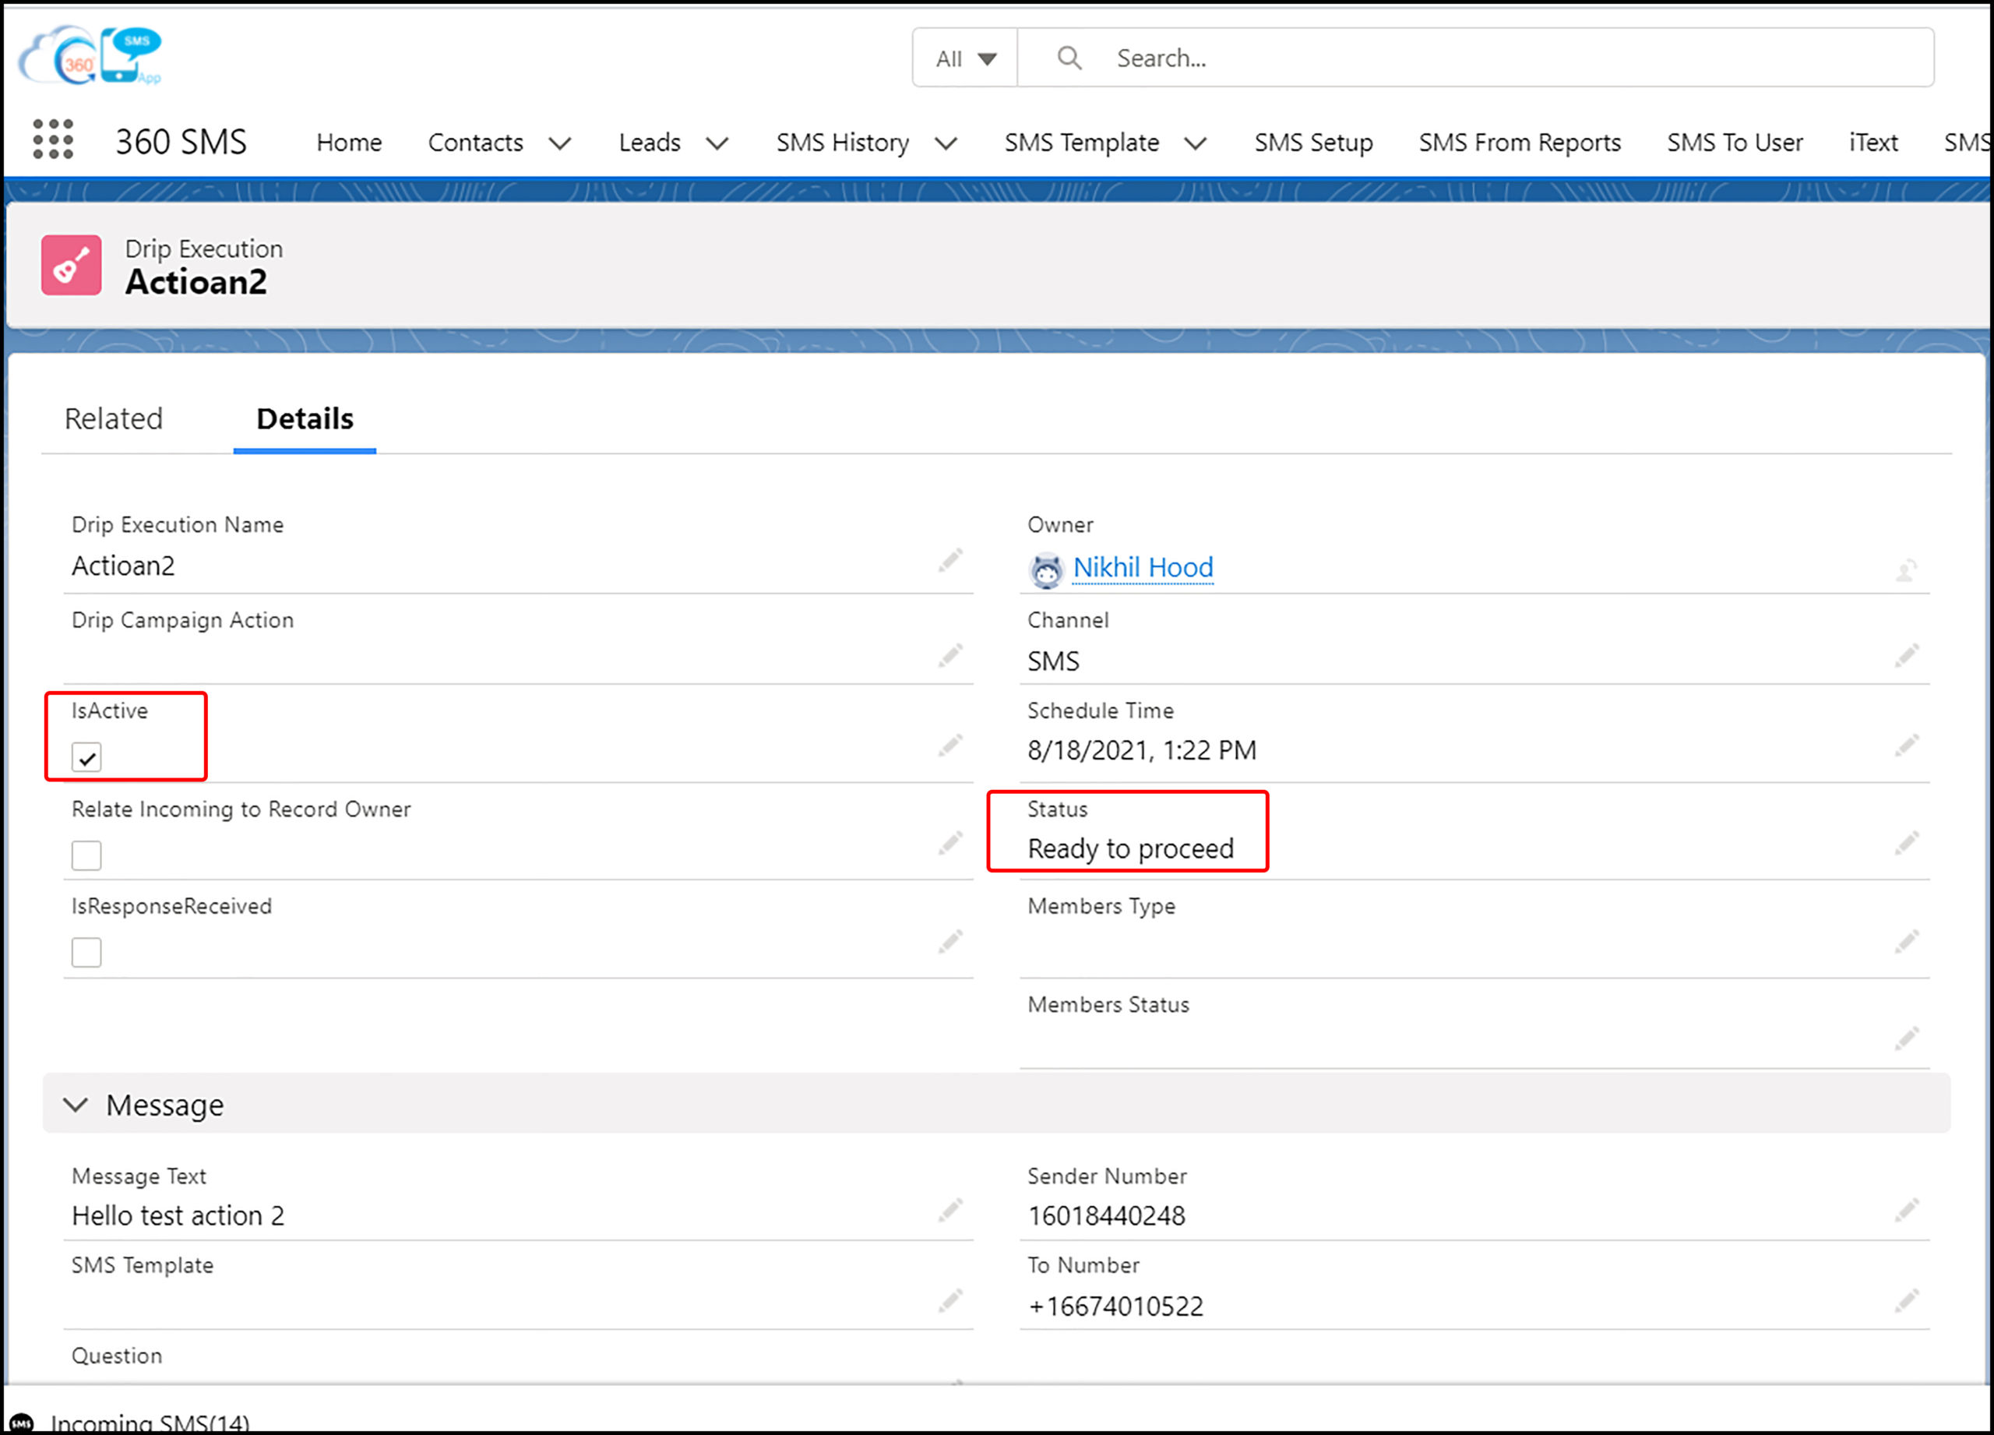1994x1435 pixels.
Task: Open Nikhil Hood owner link
Action: 1143,568
